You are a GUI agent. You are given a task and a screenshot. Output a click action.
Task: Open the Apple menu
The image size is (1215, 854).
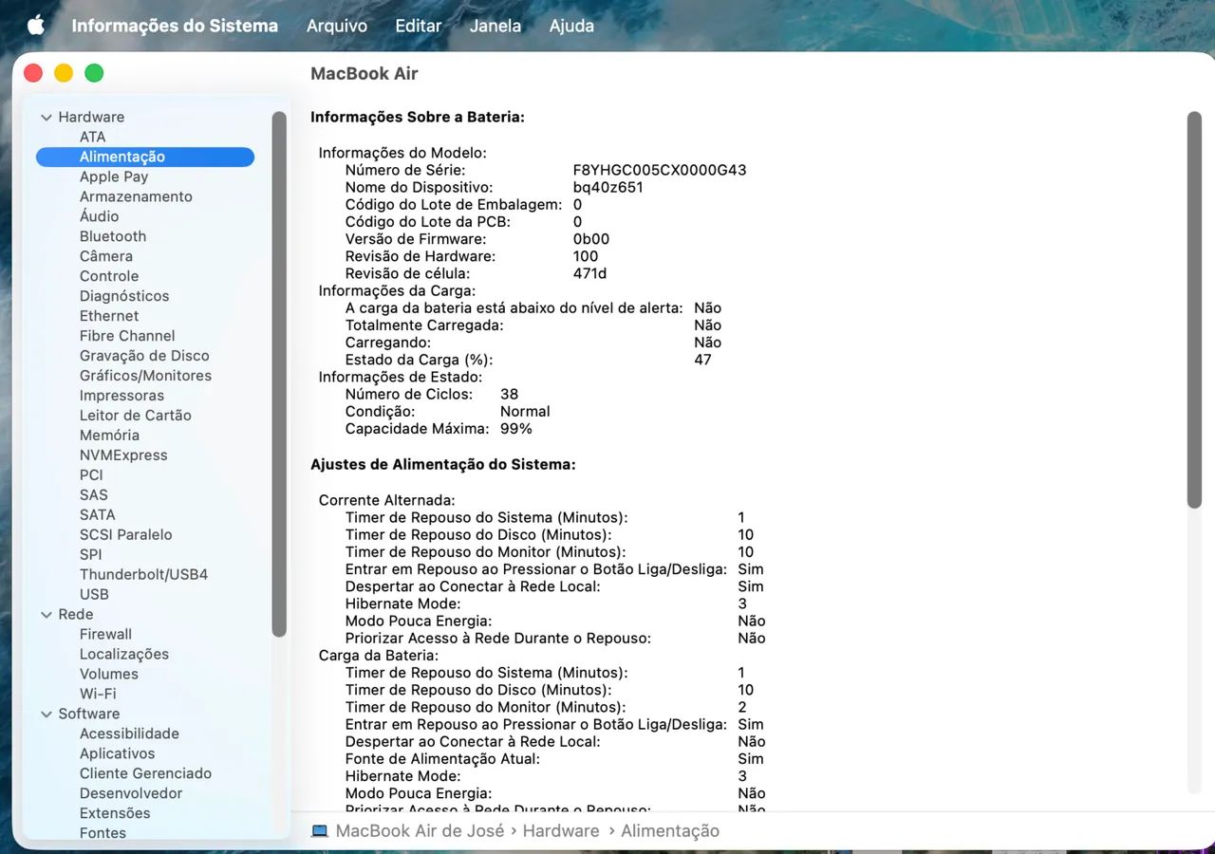(36, 26)
